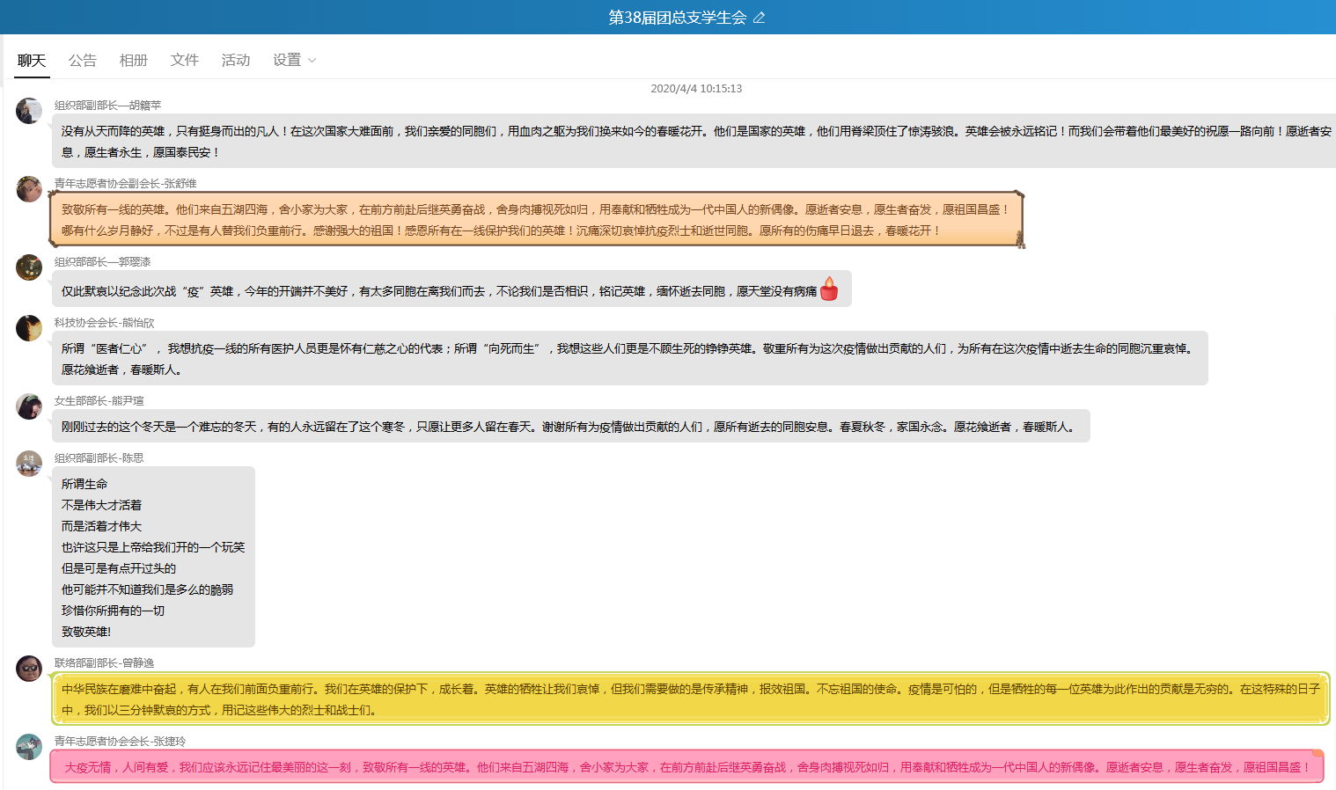The width and height of the screenshot is (1336, 790).
Task: Click the group title 第38届团总支学生会
Action: pyautogui.click(x=677, y=18)
